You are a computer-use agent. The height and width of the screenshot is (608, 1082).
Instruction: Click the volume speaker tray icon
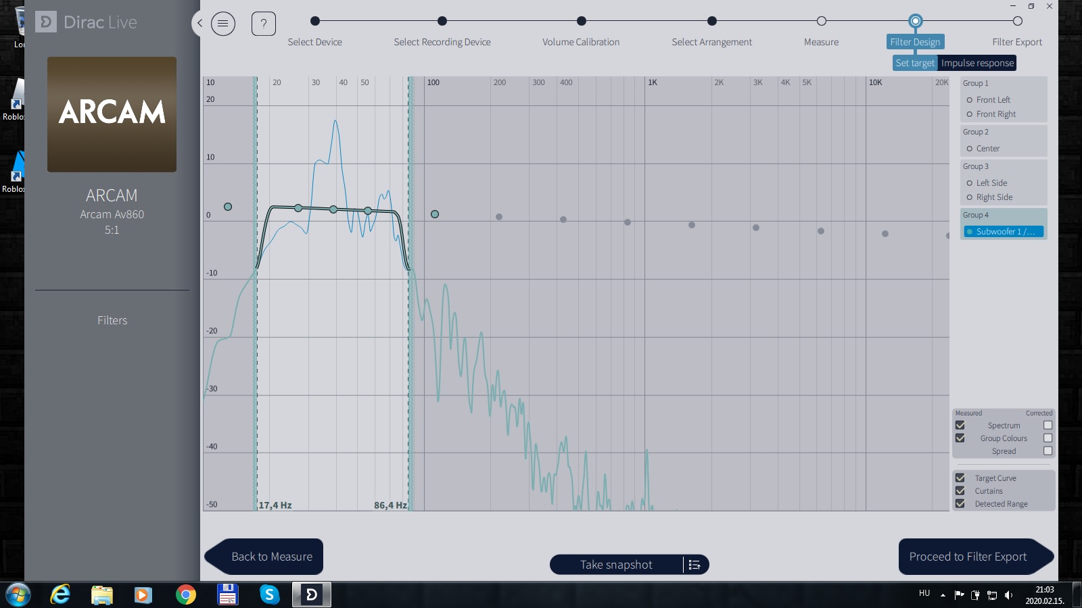click(1008, 595)
